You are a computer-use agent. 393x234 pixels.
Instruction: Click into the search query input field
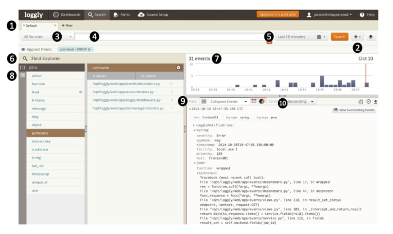tap(168, 36)
